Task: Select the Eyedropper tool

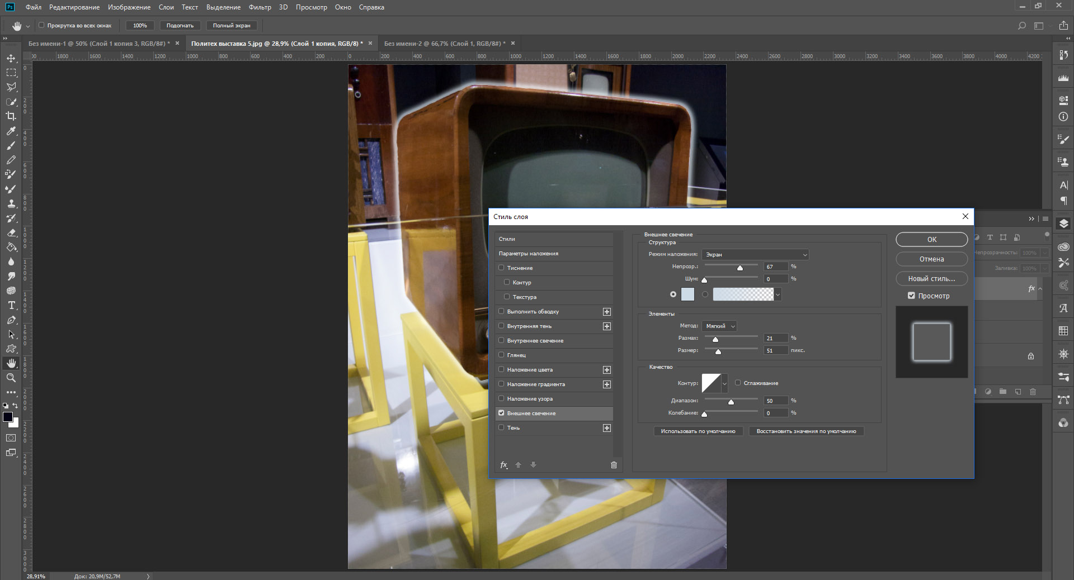Action: click(x=11, y=131)
